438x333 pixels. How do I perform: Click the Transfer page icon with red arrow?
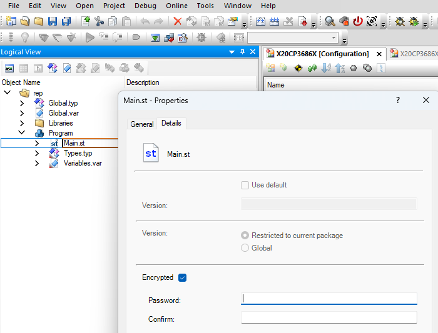302,21
